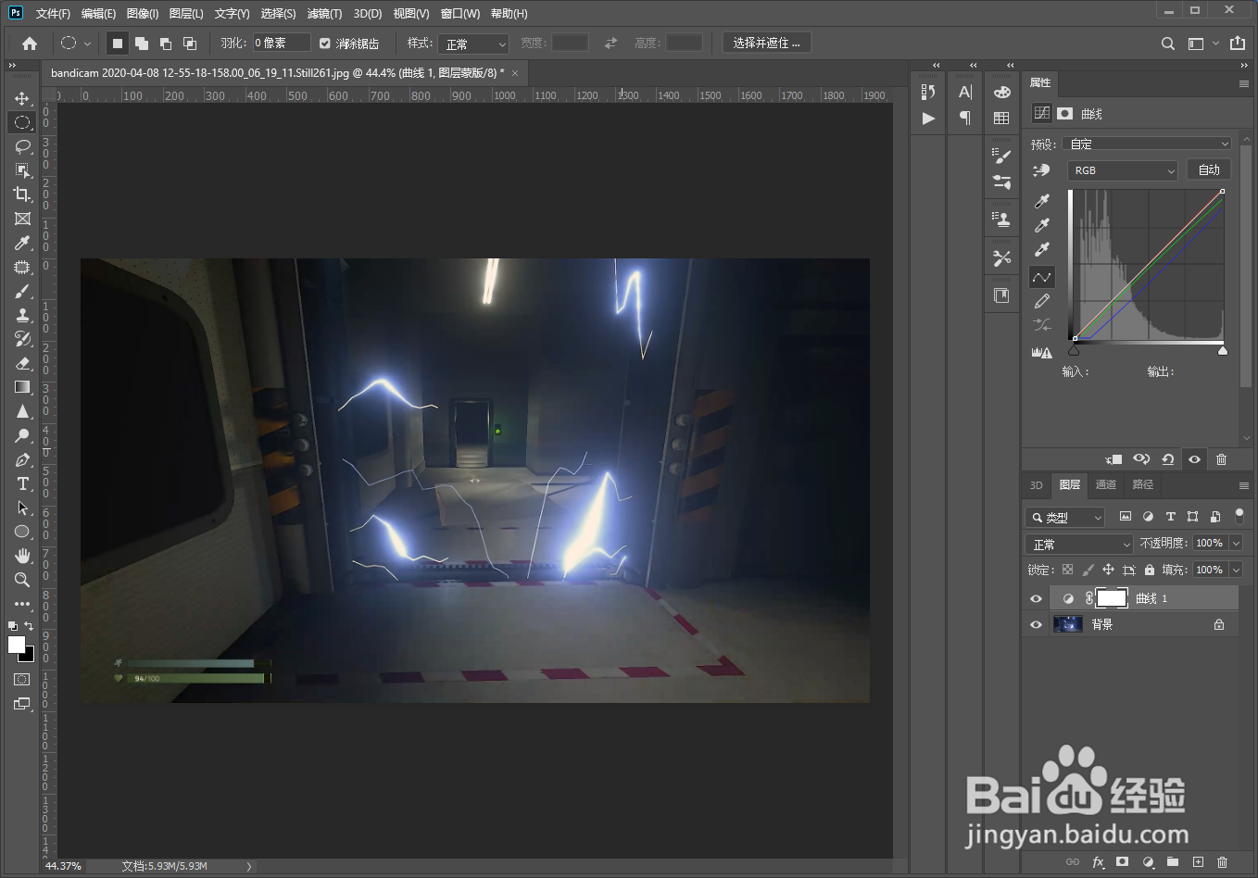Select the Pen tool
The height and width of the screenshot is (878, 1258).
22,459
